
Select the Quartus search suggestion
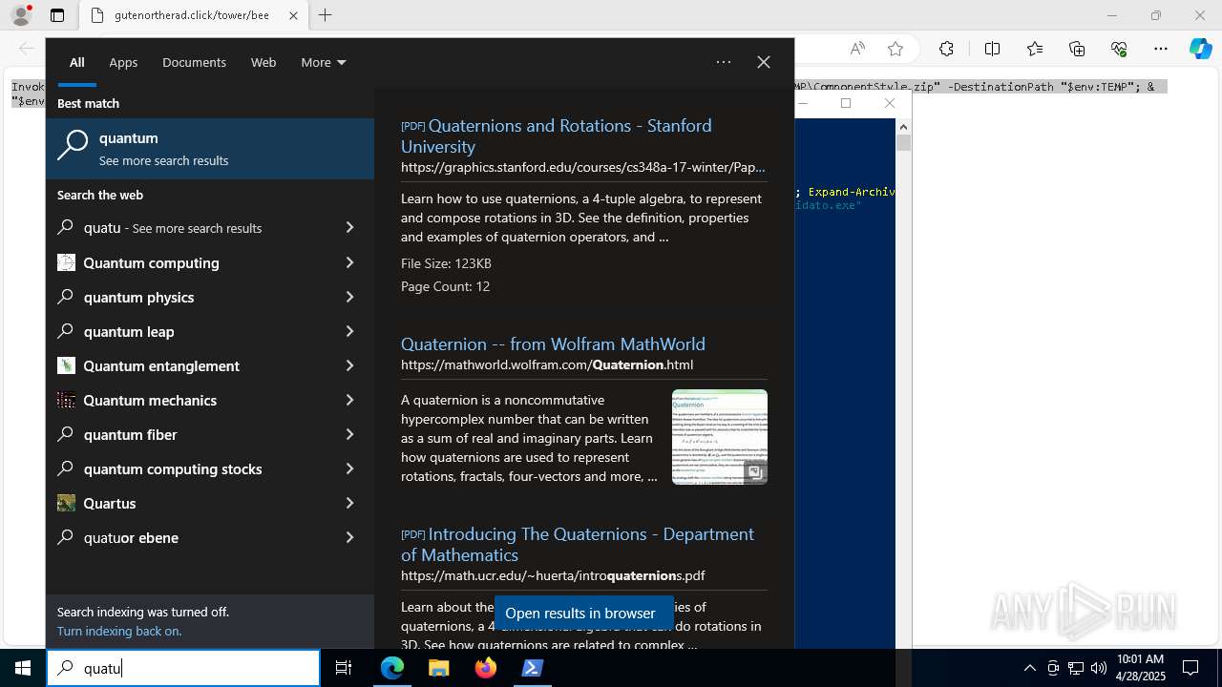(x=210, y=503)
